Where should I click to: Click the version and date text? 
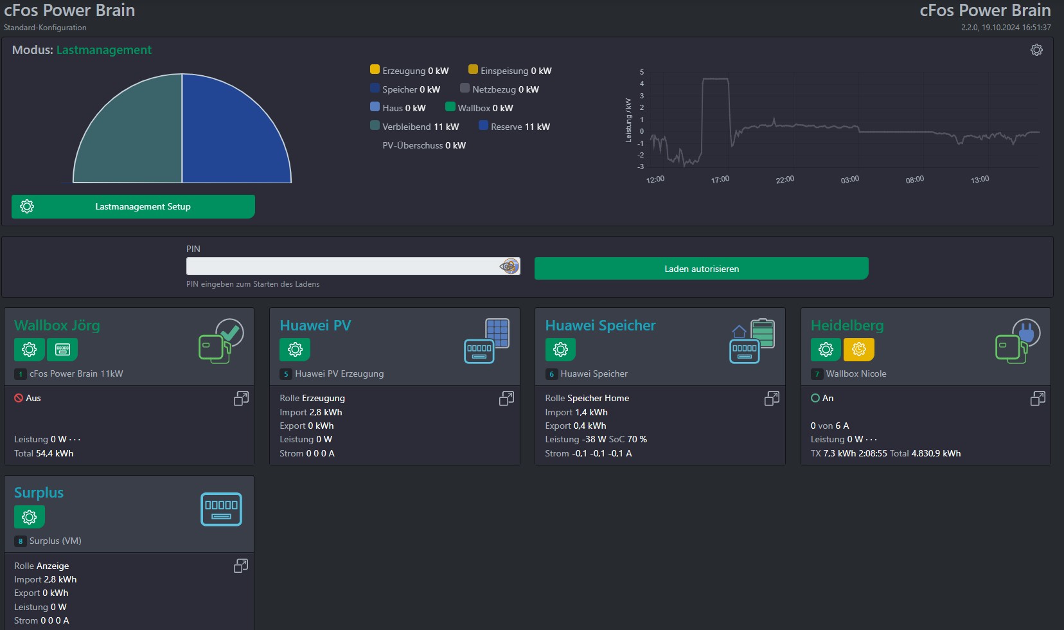tap(1006, 28)
